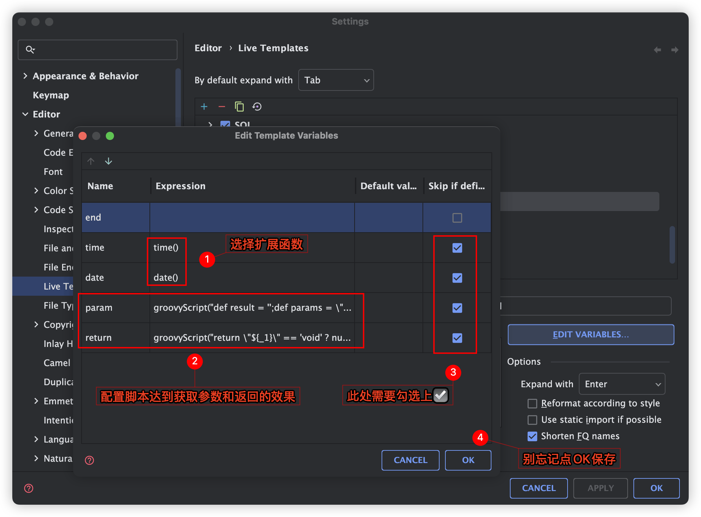This screenshot has height=517, width=701.
Task: Toggle Skip if defined for the date variable
Action: pos(457,278)
